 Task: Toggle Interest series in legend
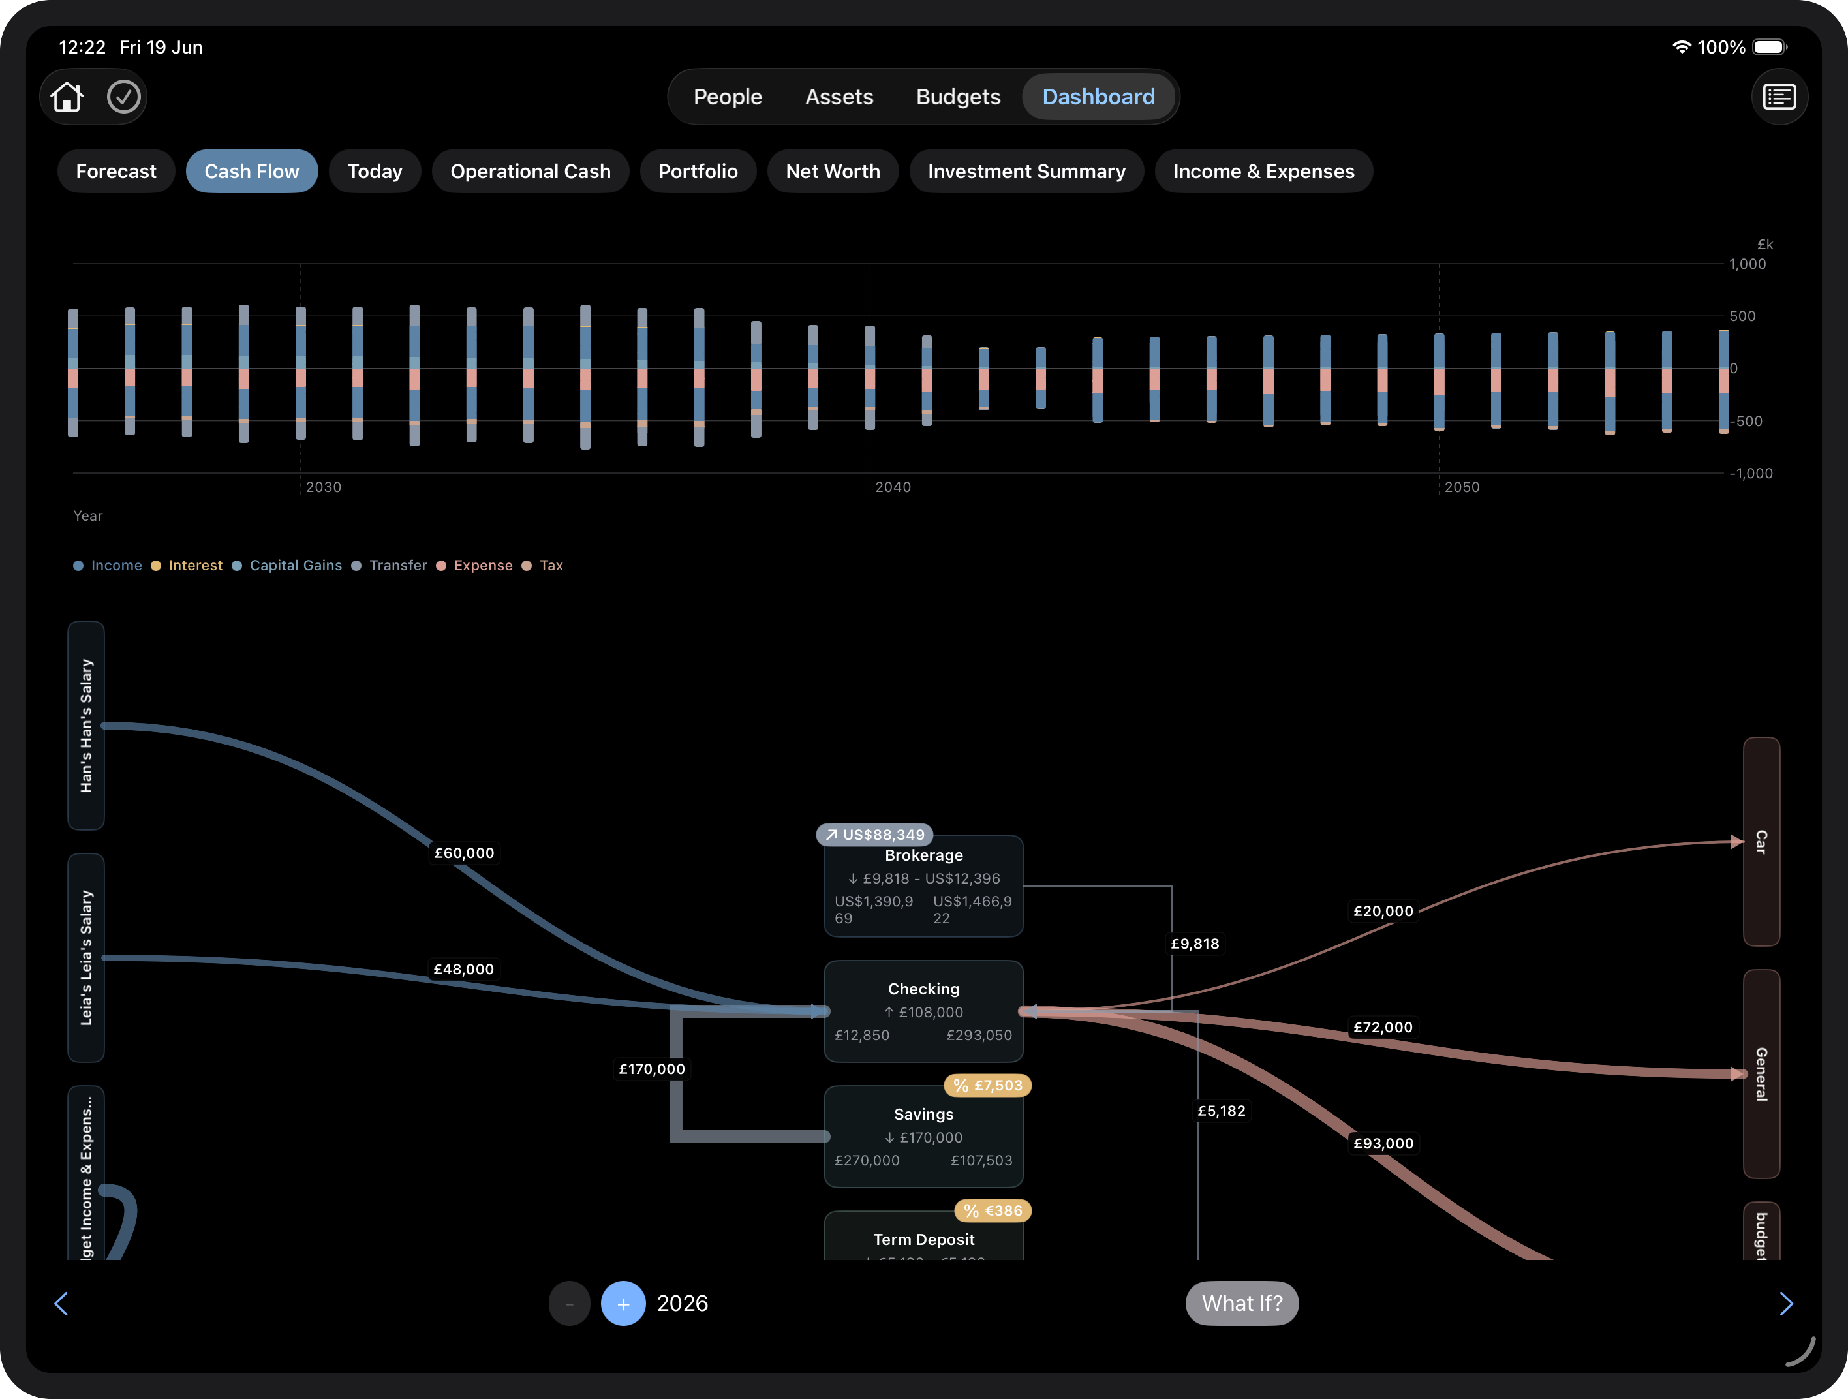(187, 566)
